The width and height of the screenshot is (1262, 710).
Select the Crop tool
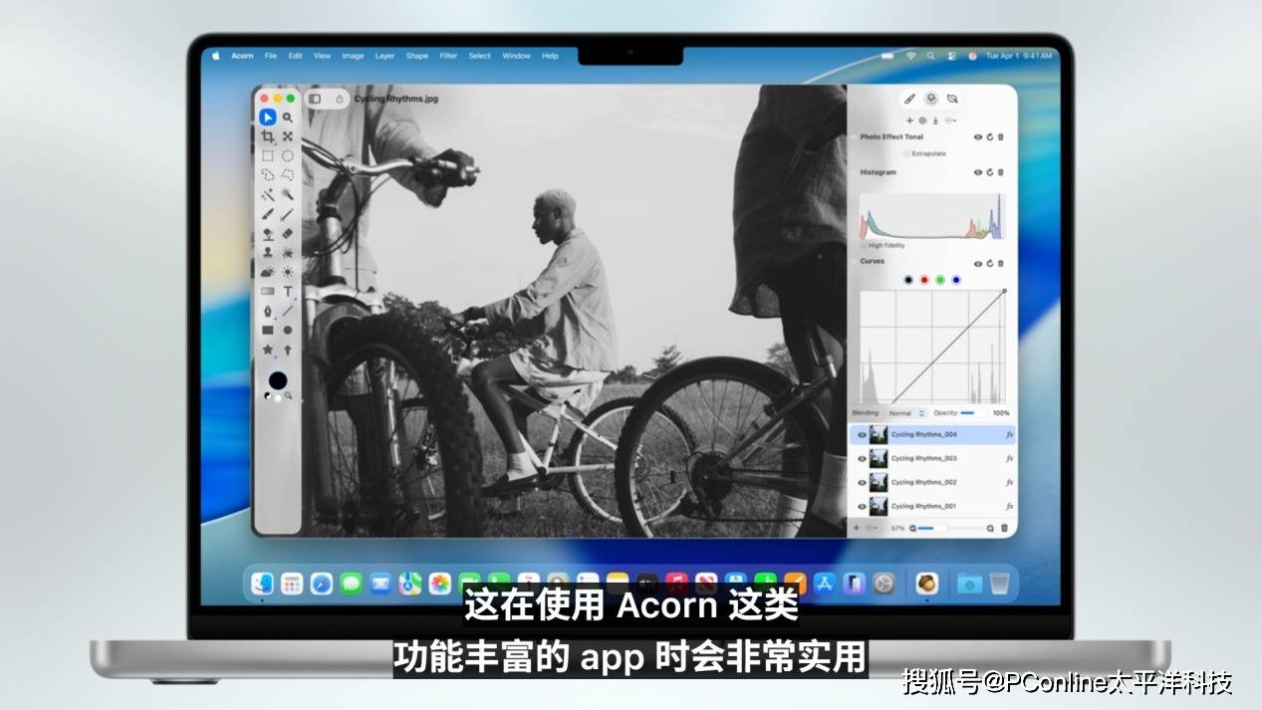coord(267,136)
